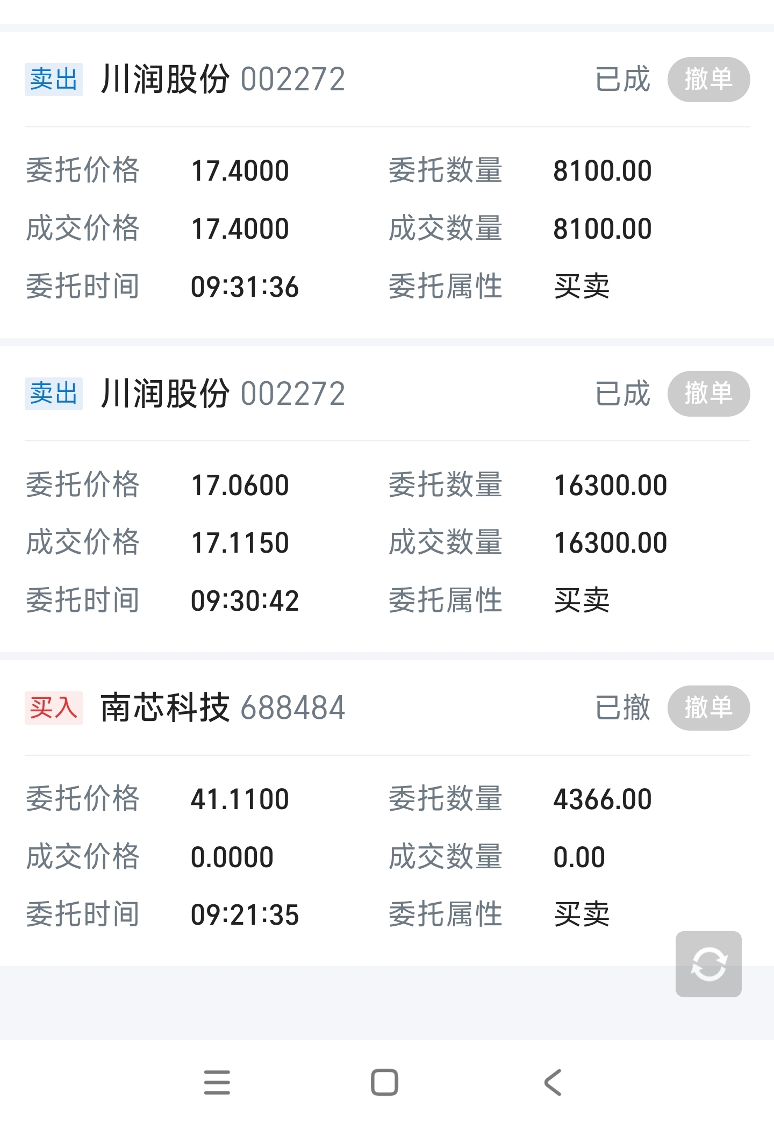Tap 卖出 tag on 09:31:36 order

(54, 80)
